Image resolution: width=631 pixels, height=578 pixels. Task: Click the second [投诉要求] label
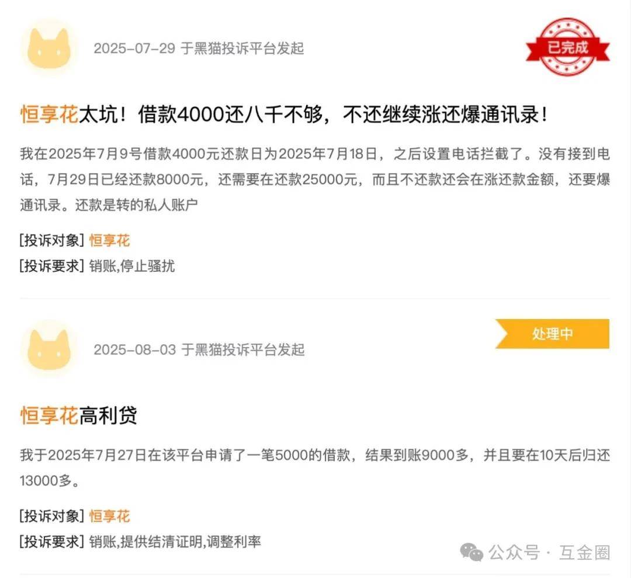[x=51, y=542]
